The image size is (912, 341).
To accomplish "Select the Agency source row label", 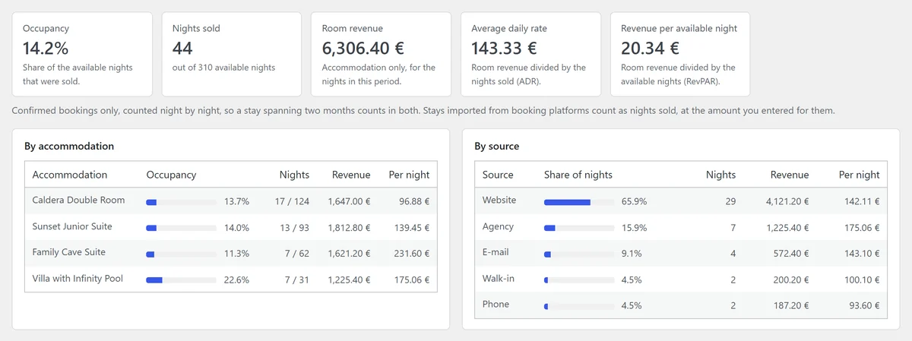I will 498,226.
